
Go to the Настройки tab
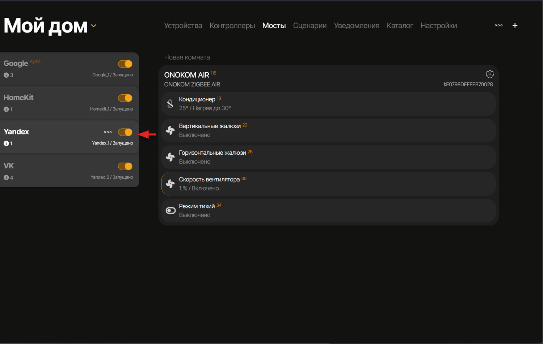(x=438, y=26)
